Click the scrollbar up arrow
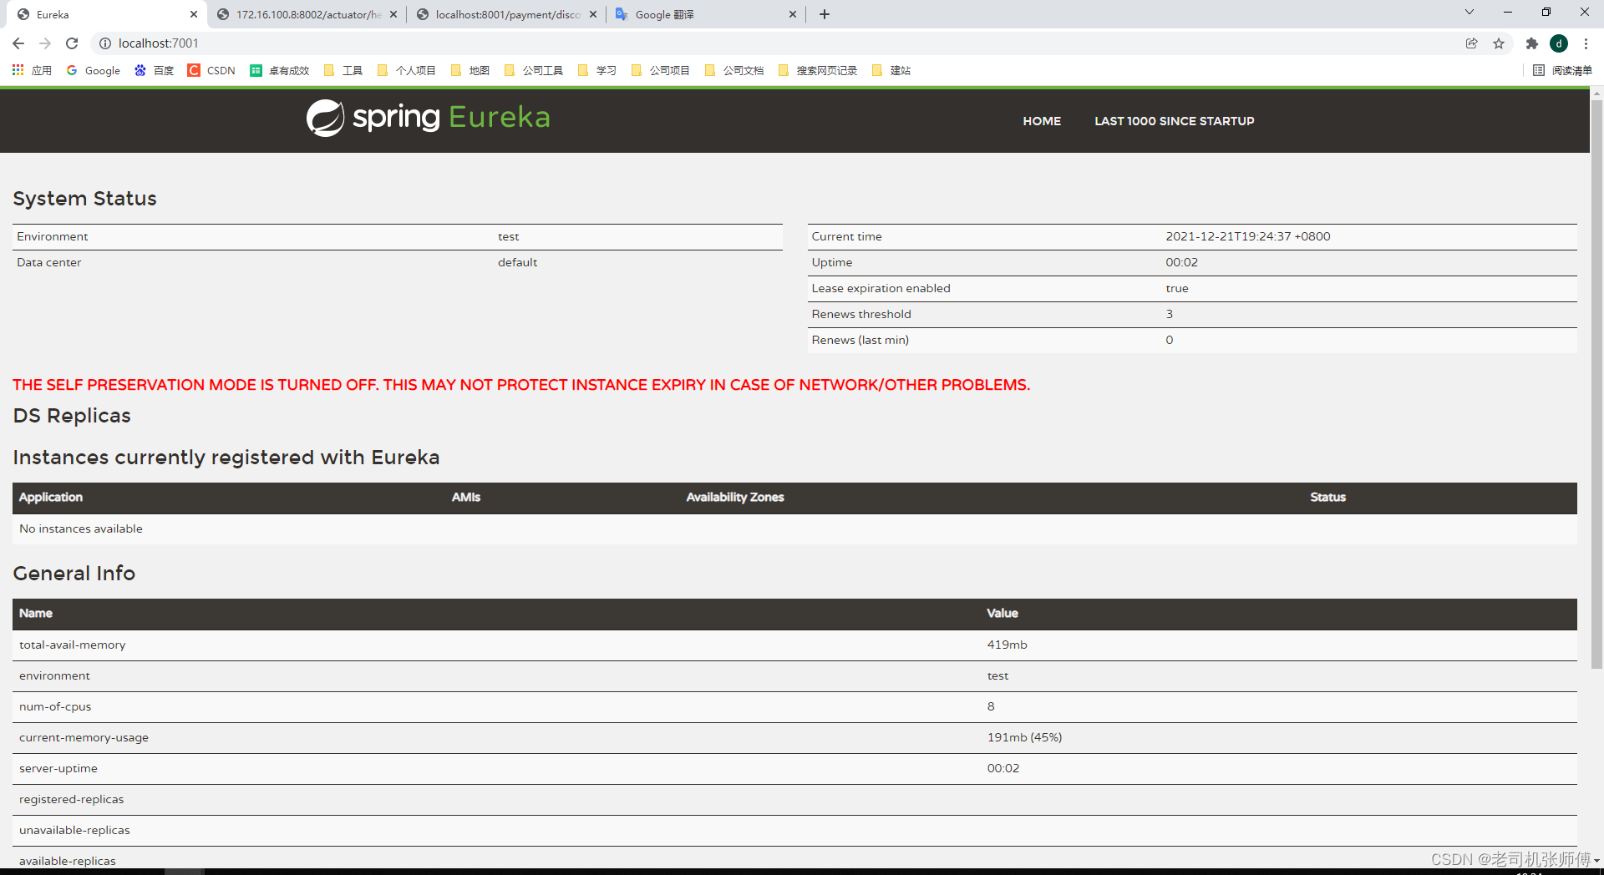 (x=1596, y=93)
